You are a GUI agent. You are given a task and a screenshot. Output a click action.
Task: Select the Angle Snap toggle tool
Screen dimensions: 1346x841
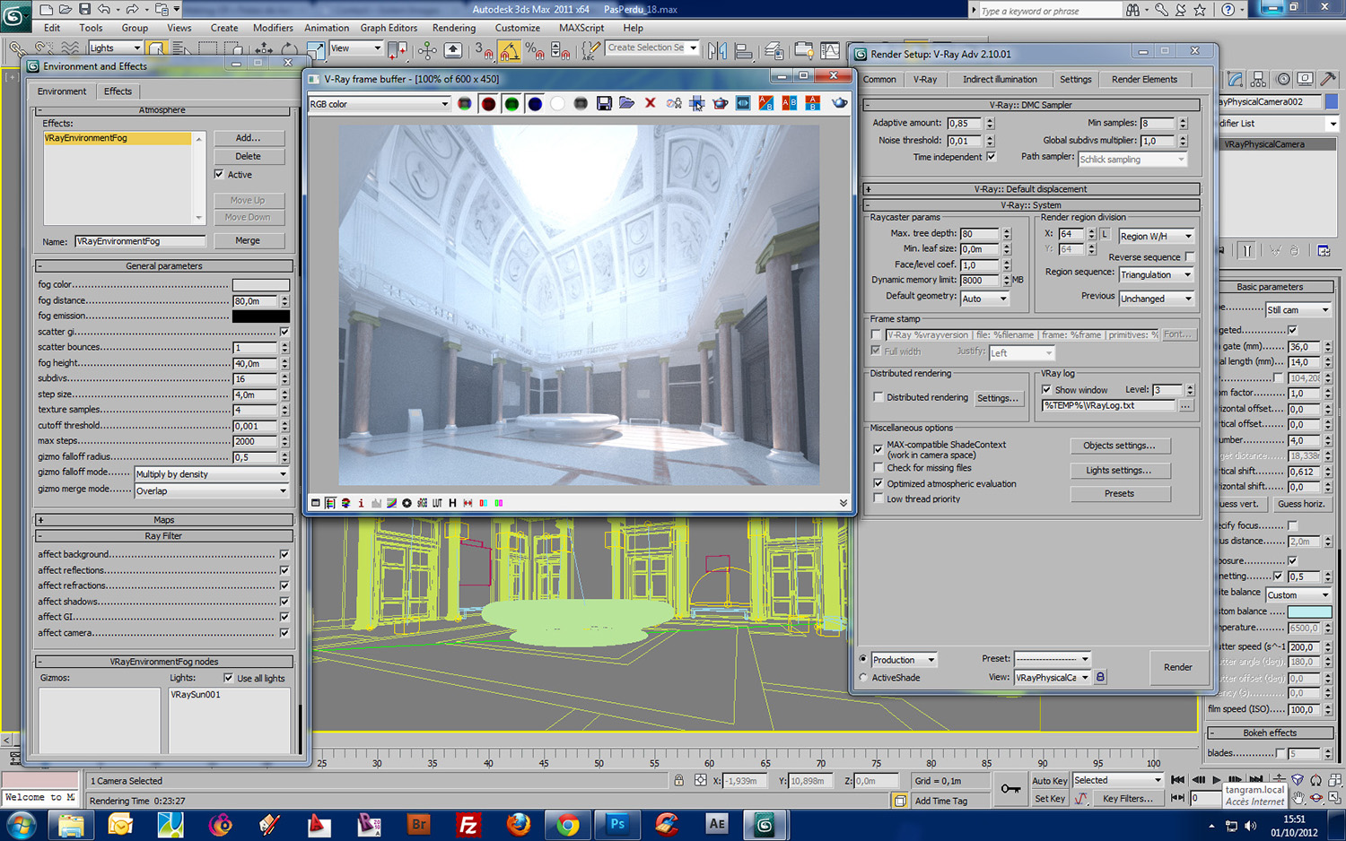(x=510, y=51)
